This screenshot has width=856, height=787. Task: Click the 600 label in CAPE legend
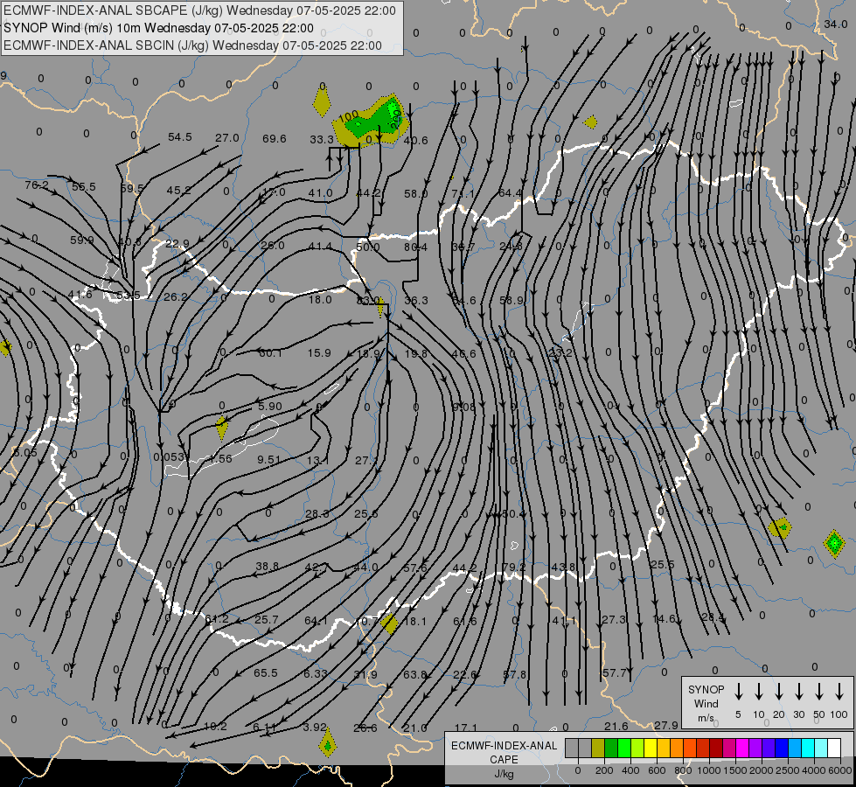coord(657,770)
